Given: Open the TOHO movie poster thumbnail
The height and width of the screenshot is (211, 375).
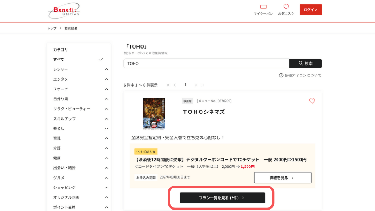Looking at the screenshot, I should click(154, 113).
